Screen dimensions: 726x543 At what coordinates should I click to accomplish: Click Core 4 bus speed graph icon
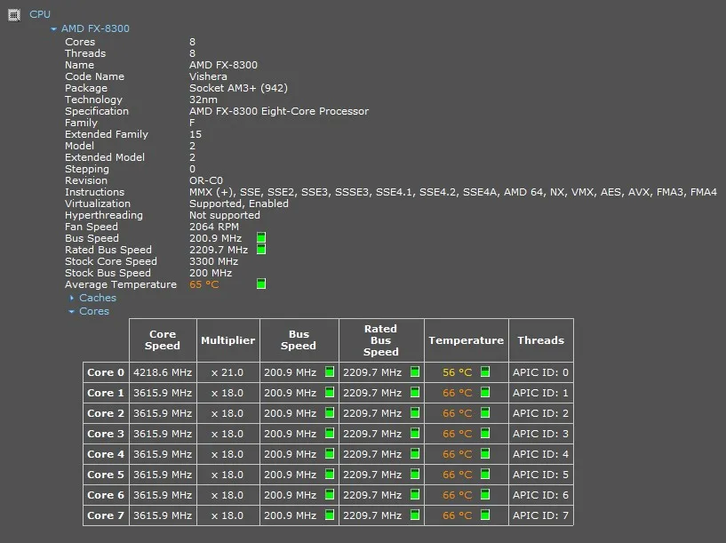pyautogui.click(x=330, y=453)
